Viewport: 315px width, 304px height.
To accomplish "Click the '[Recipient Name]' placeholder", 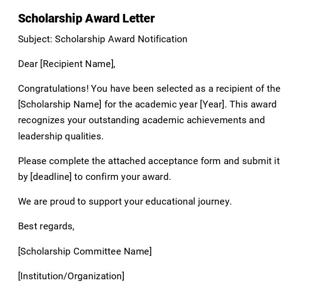I will point(77,64).
